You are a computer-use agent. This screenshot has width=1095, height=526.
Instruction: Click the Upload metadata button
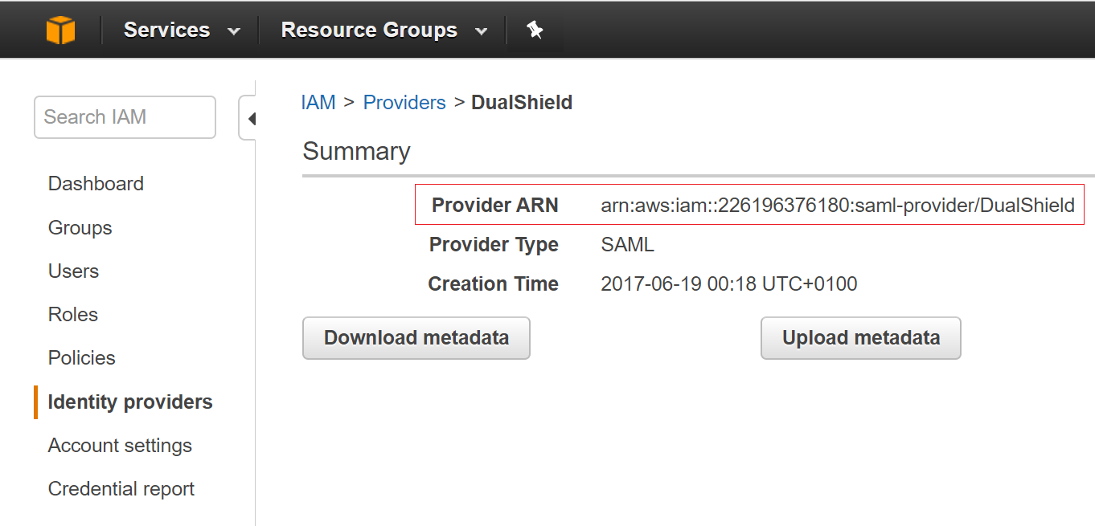[860, 338]
